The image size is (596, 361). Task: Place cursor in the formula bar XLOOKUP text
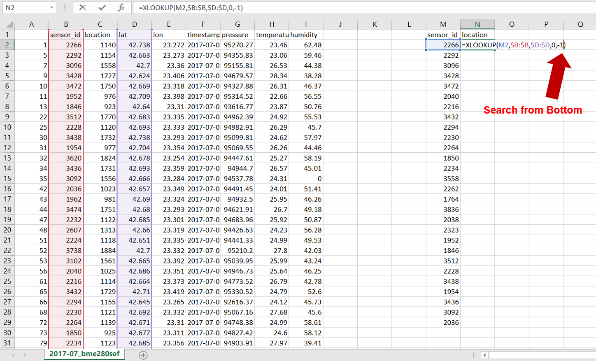tap(191, 7)
